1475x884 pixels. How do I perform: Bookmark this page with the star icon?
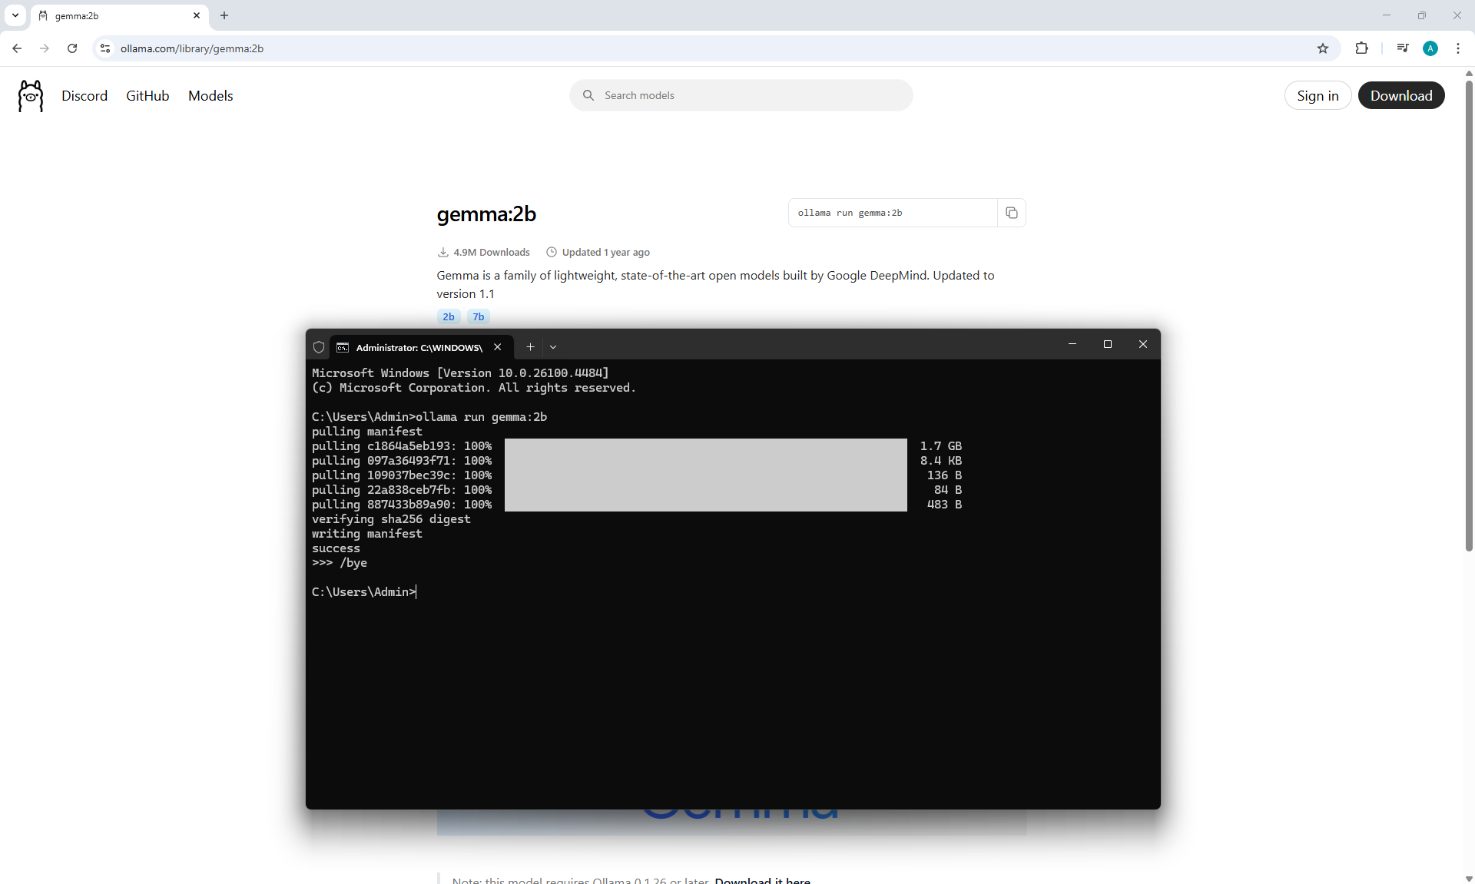[x=1322, y=48]
